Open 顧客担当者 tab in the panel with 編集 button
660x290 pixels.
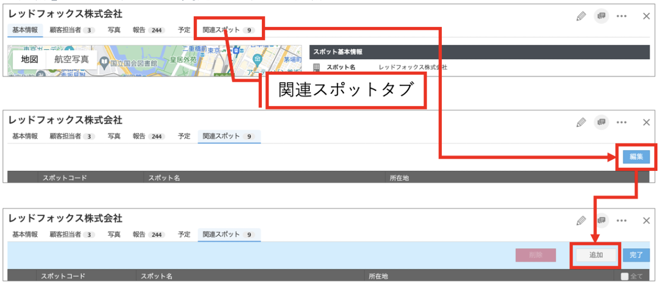pyautogui.click(x=72, y=136)
